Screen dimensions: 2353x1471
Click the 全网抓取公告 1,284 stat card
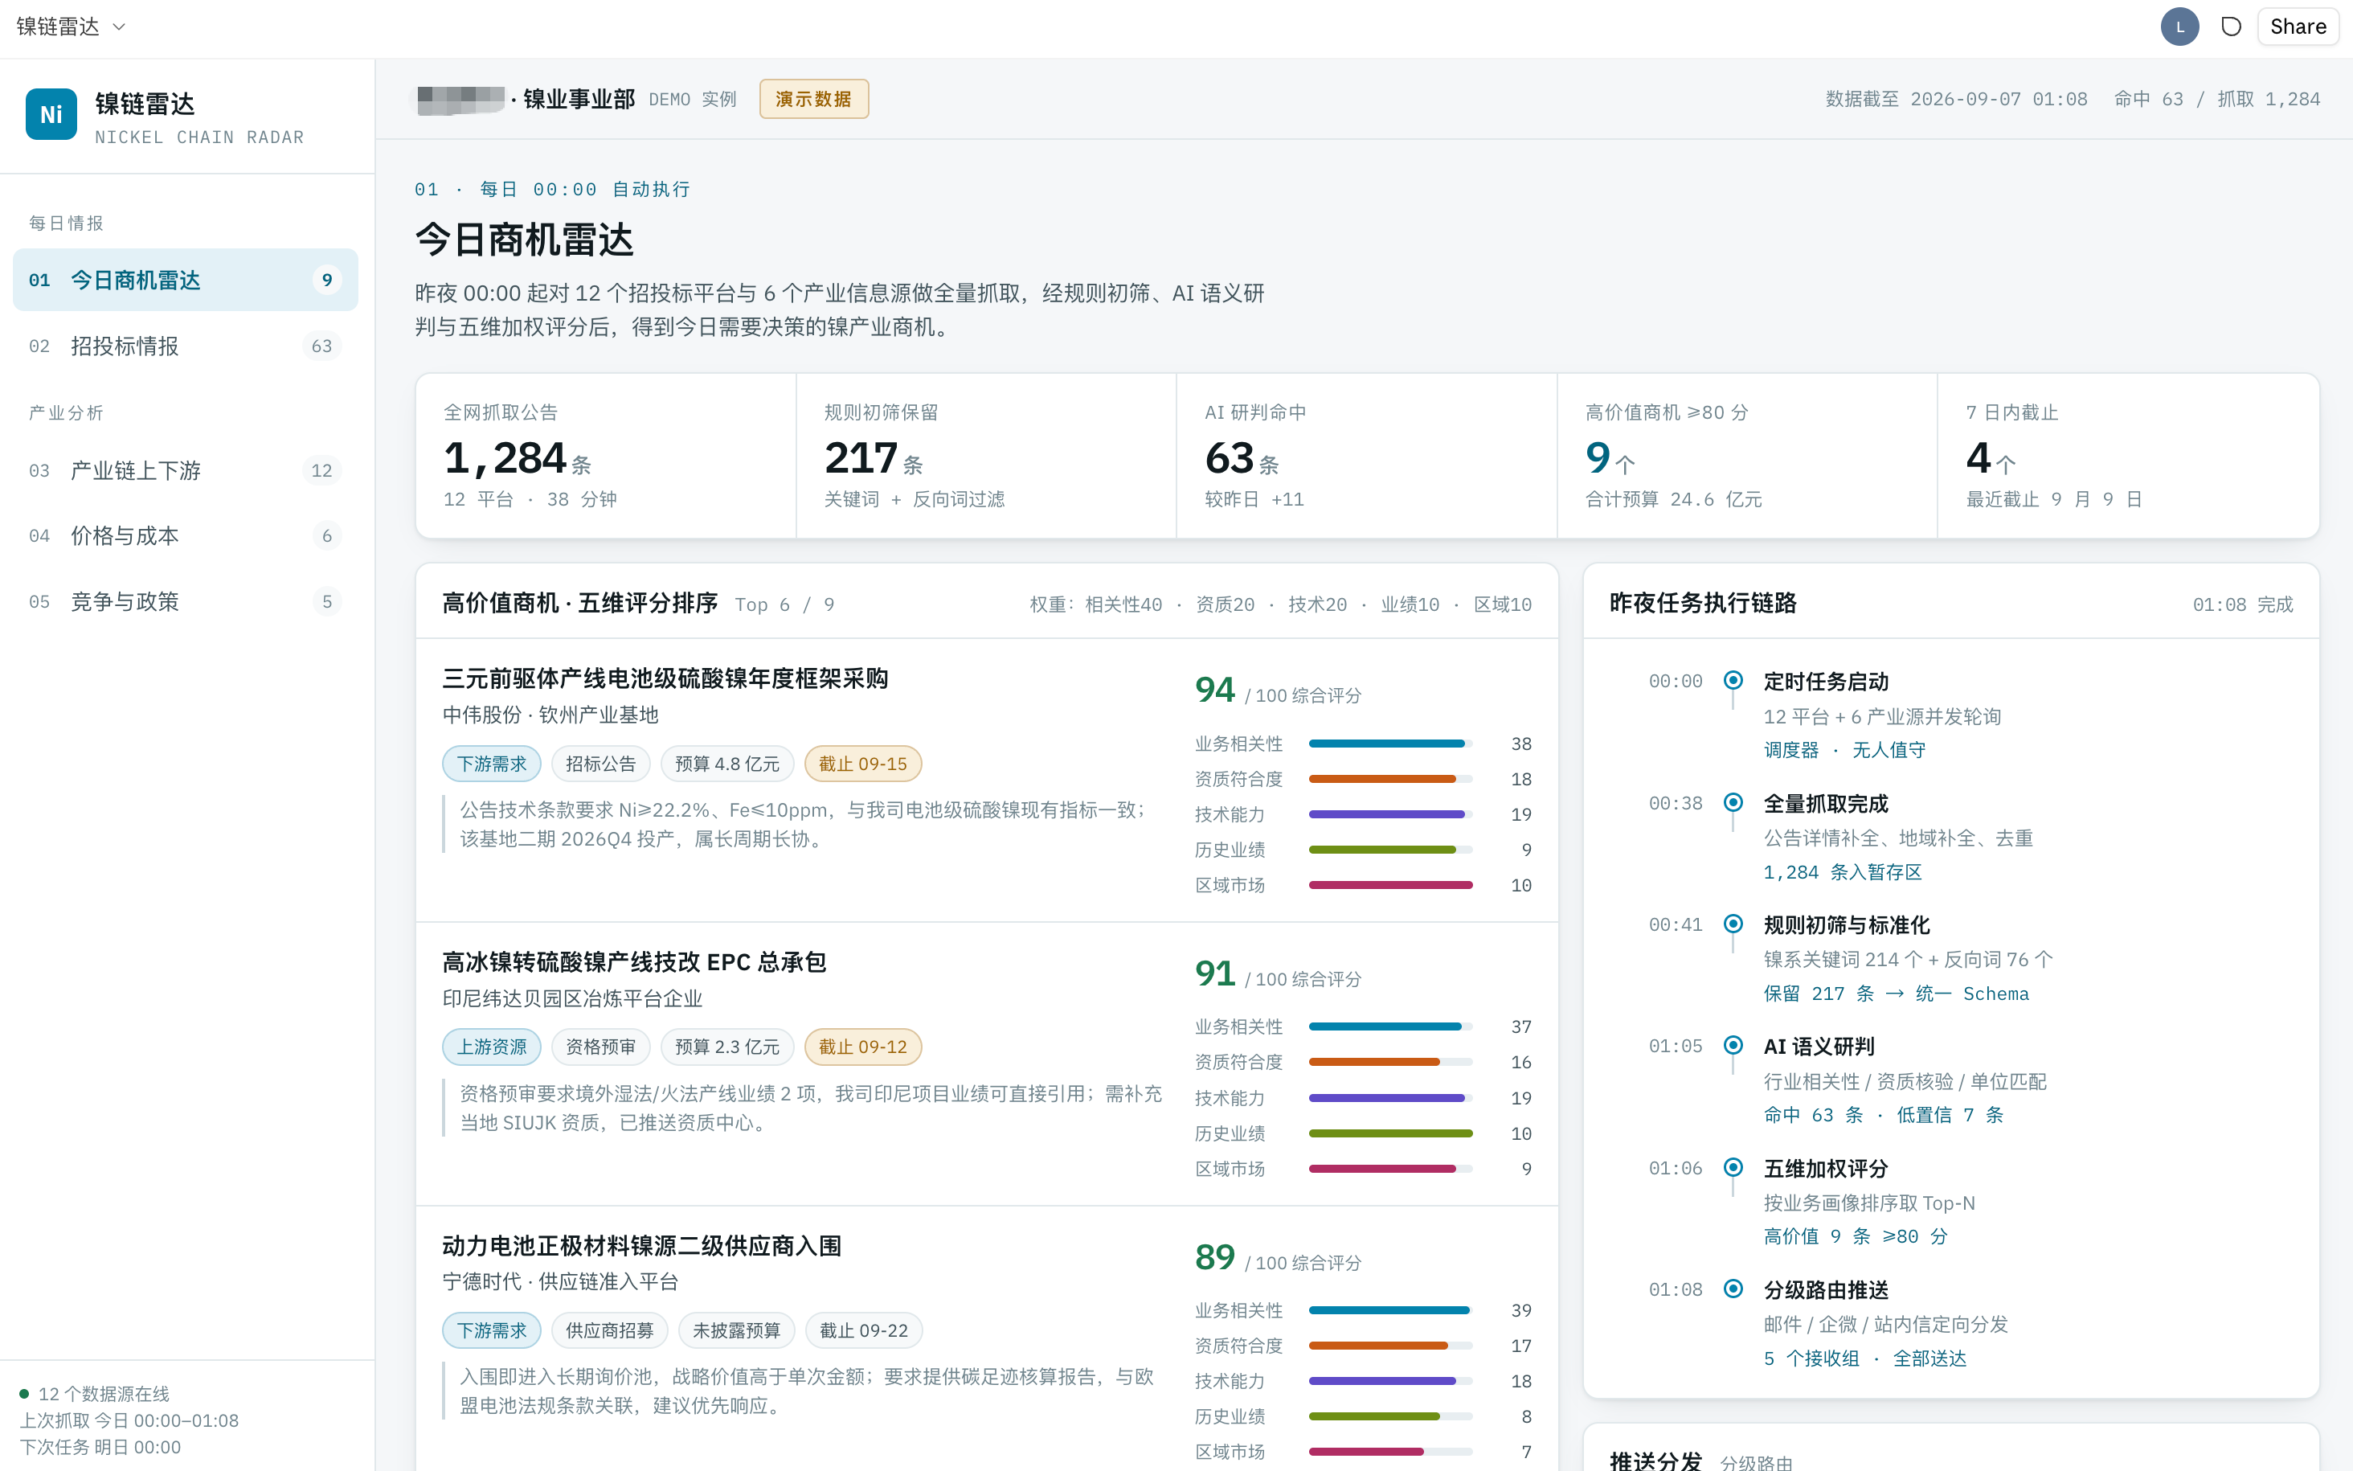click(606, 455)
